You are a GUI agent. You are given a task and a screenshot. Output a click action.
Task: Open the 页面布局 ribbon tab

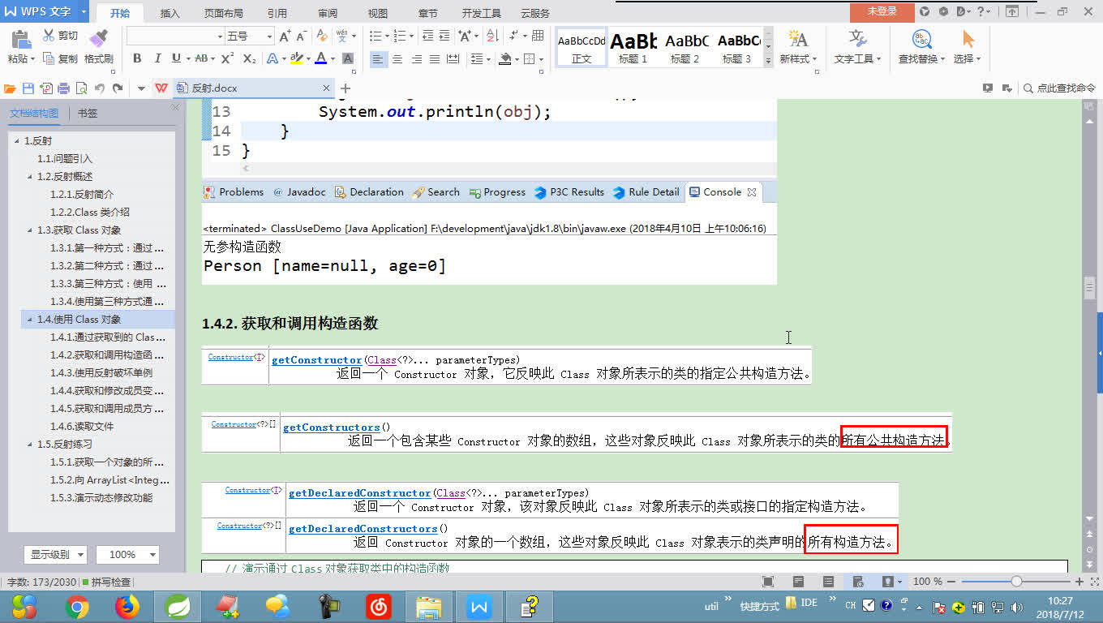coord(223,13)
